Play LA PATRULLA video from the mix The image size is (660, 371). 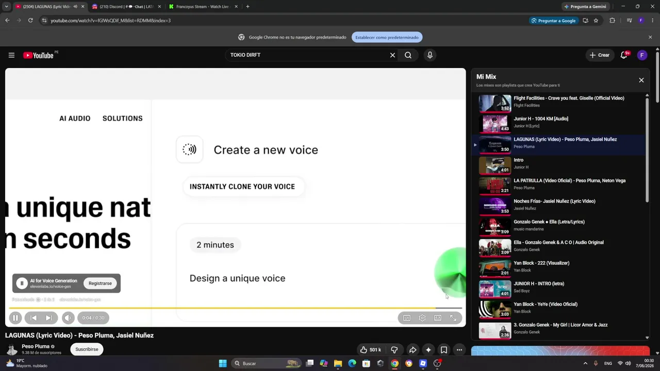(559, 185)
